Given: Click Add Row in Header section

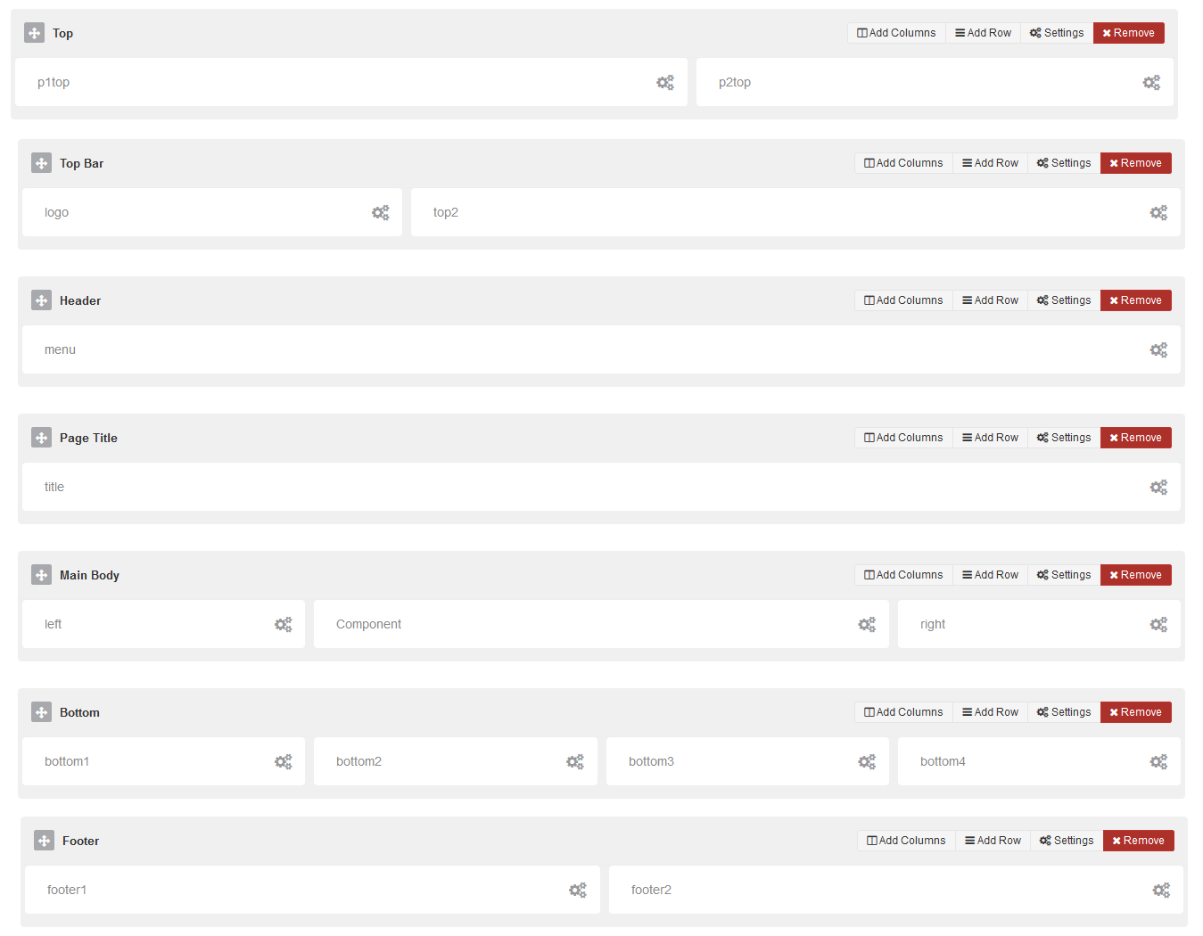Looking at the screenshot, I should [990, 300].
